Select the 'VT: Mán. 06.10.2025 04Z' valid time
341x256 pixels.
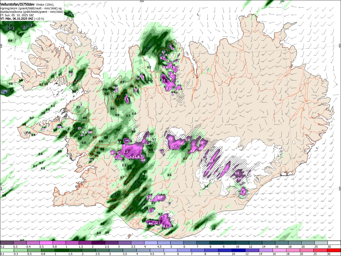tap(17, 19)
